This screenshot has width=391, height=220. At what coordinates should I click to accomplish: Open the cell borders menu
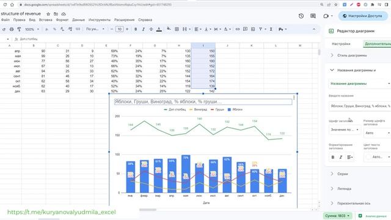pyautogui.click(x=177, y=29)
